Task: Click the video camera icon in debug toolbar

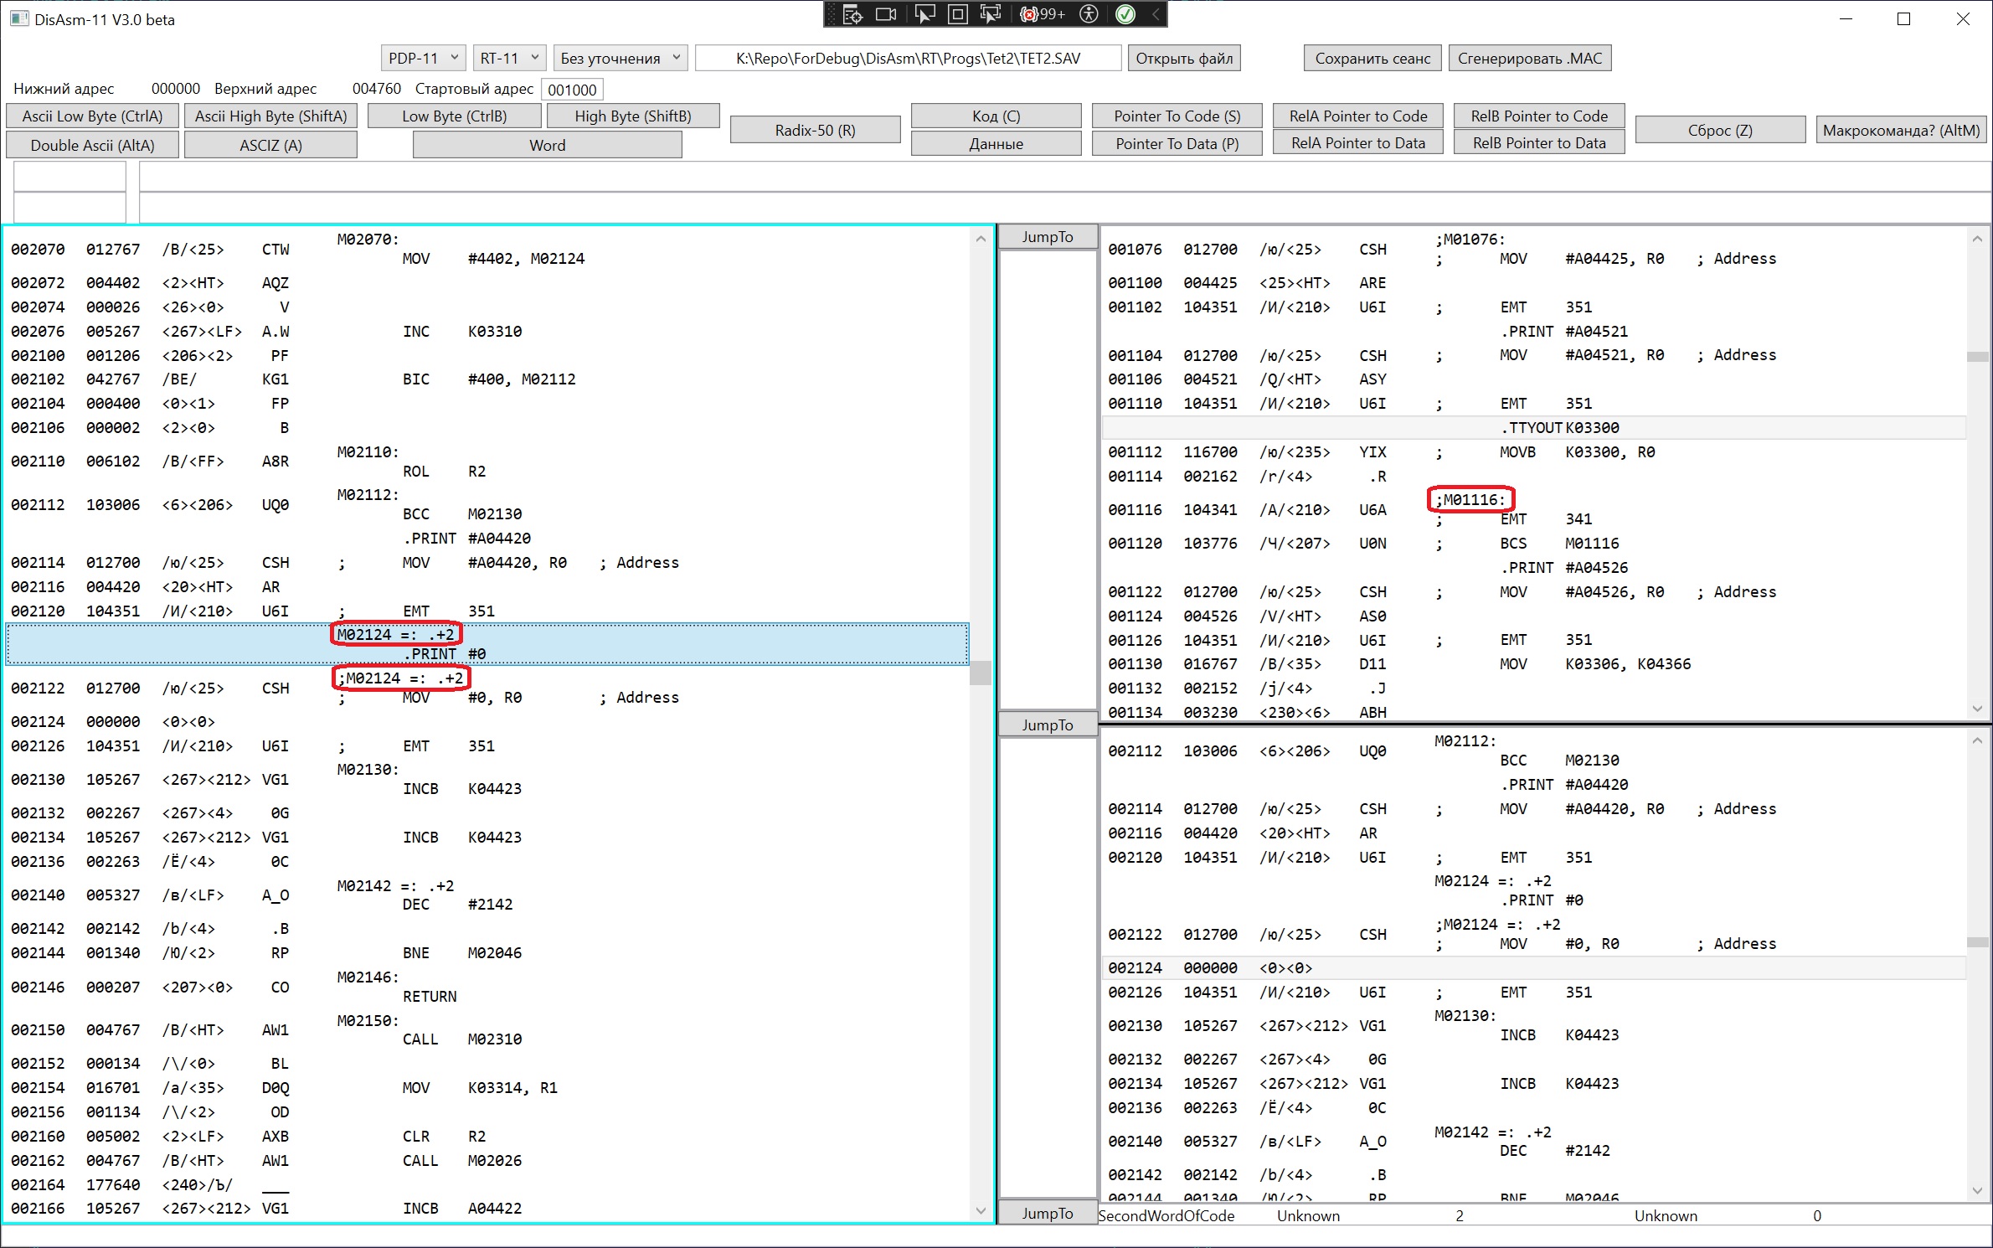Action: click(x=886, y=14)
